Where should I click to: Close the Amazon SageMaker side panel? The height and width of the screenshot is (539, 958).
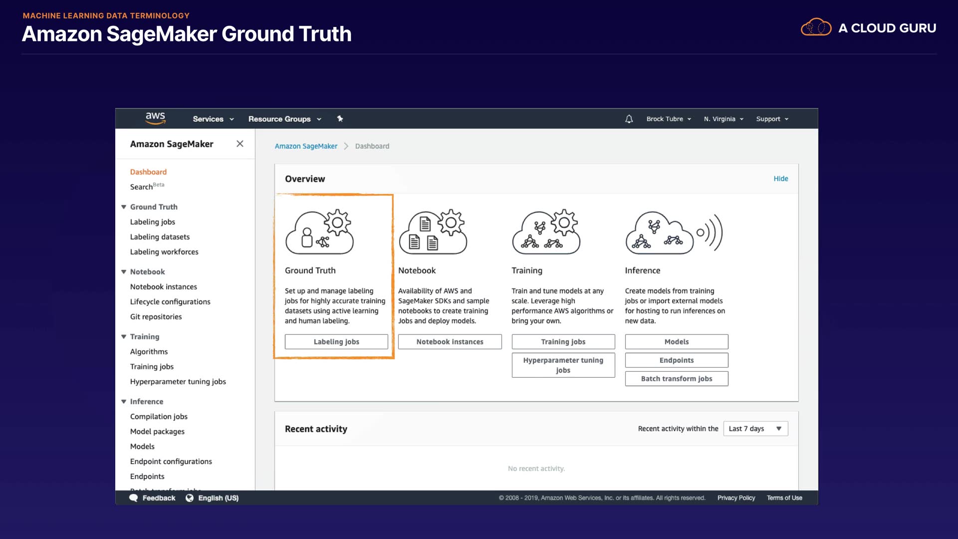pyautogui.click(x=240, y=144)
